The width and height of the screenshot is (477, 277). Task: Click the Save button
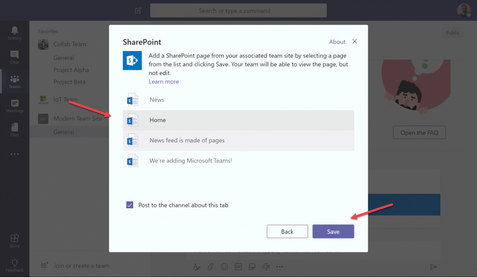(333, 232)
